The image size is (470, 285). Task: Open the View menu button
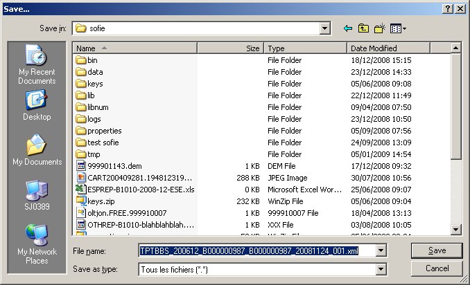click(398, 28)
